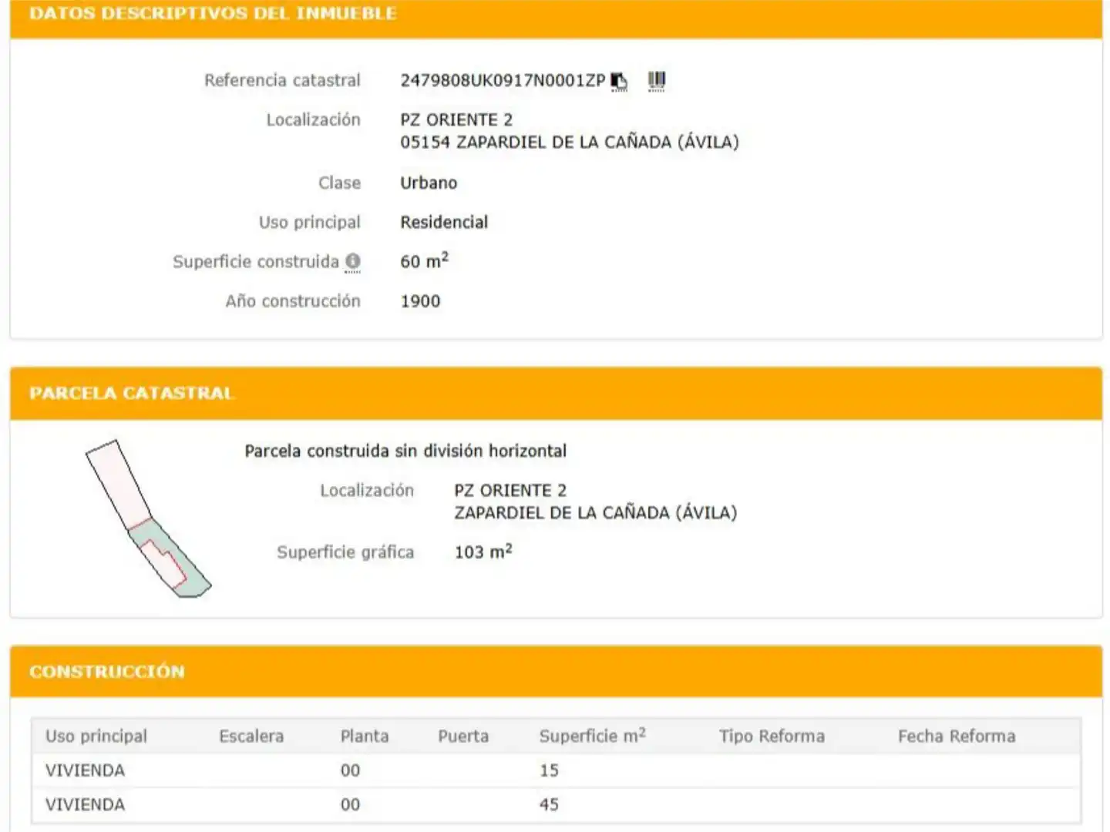Click the 'Referencia catastral' label
This screenshot has width=1110, height=832.
click(x=282, y=80)
